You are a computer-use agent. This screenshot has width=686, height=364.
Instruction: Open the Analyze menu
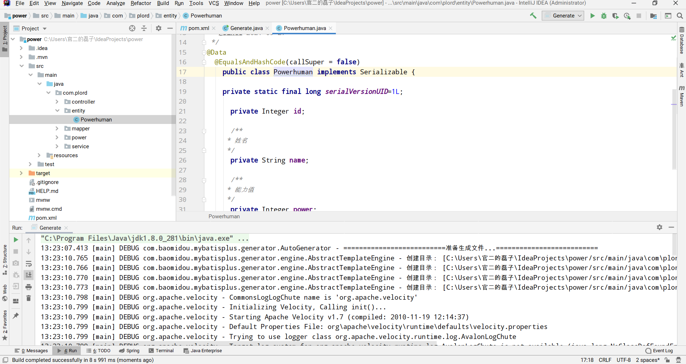tap(116, 3)
